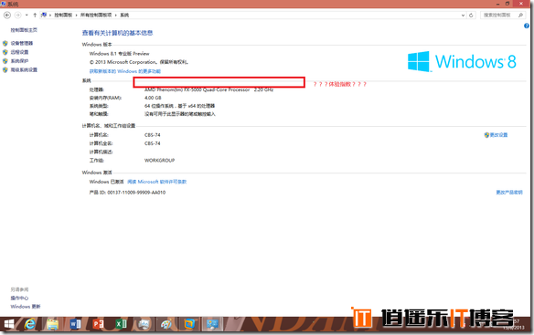Screen dimensions: 534x335
Task: Open the Paint palette icon on taskbar
Action: [166, 324]
